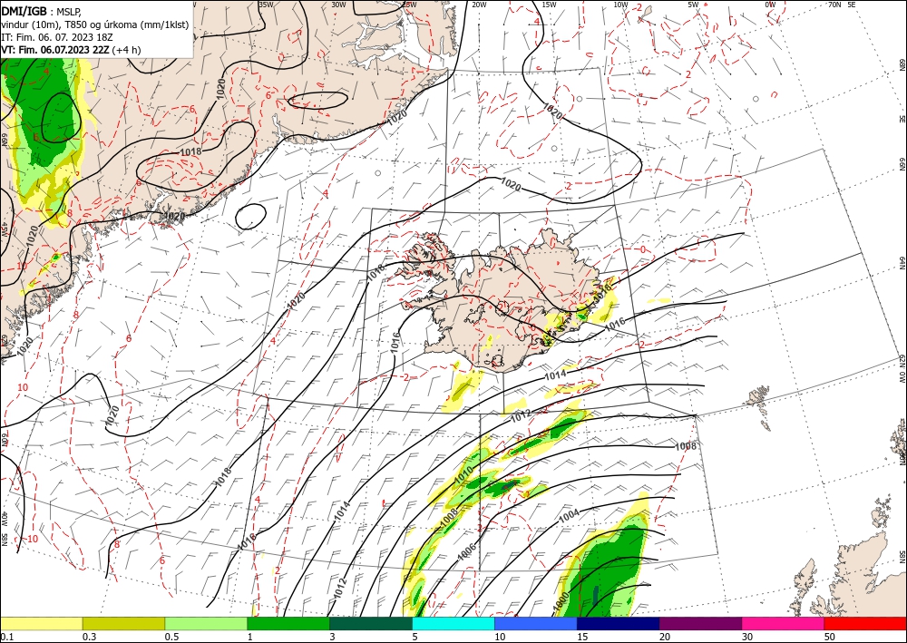This screenshot has height=643, width=907.
Task: Click the red 50+ legend swatch
Action: tap(865, 623)
